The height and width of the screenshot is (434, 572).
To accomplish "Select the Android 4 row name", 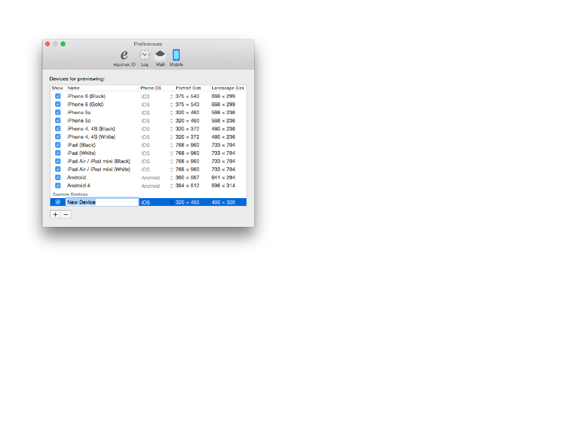I will point(79,185).
